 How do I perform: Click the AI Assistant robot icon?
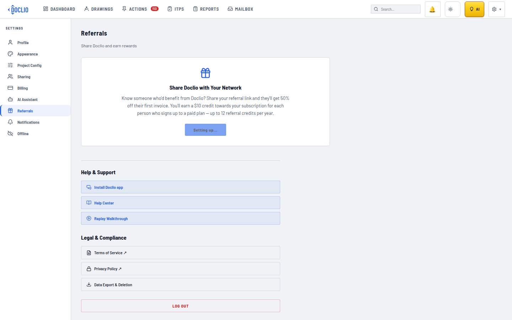10,99
